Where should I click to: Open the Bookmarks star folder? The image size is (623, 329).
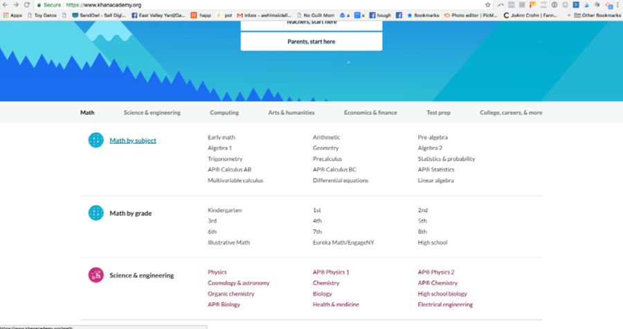[x=423, y=15]
